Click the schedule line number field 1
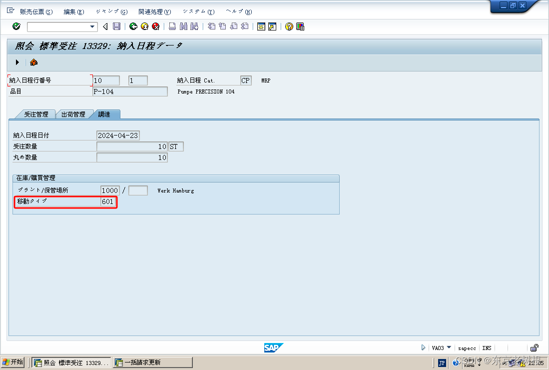Screen dimensions: 549x370 click(x=138, y=80)
